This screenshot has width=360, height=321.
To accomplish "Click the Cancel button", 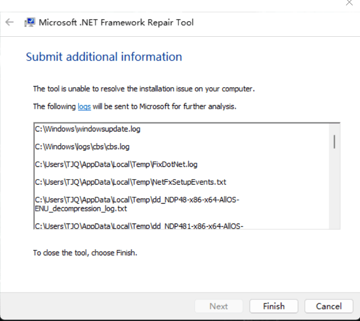I will (329, 306).
